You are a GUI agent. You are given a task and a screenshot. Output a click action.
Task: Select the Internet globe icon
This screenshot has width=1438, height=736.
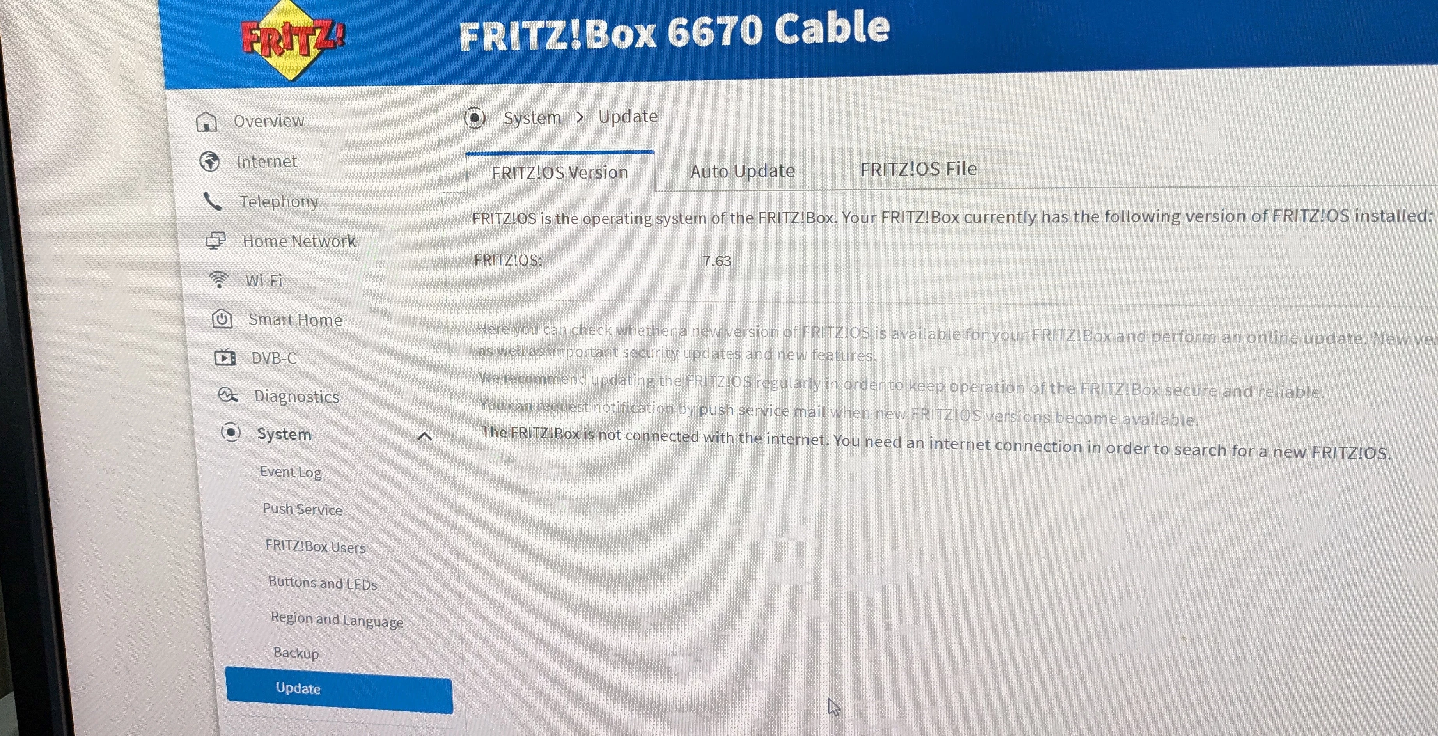tap(210, 162)
